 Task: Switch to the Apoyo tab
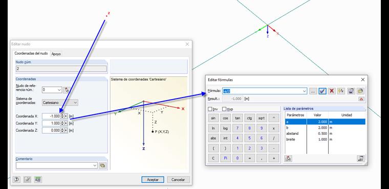point(56,54)
